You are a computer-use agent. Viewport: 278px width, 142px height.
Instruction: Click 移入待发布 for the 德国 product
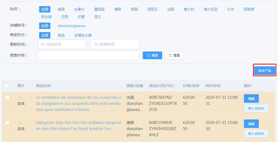point(256,134)
